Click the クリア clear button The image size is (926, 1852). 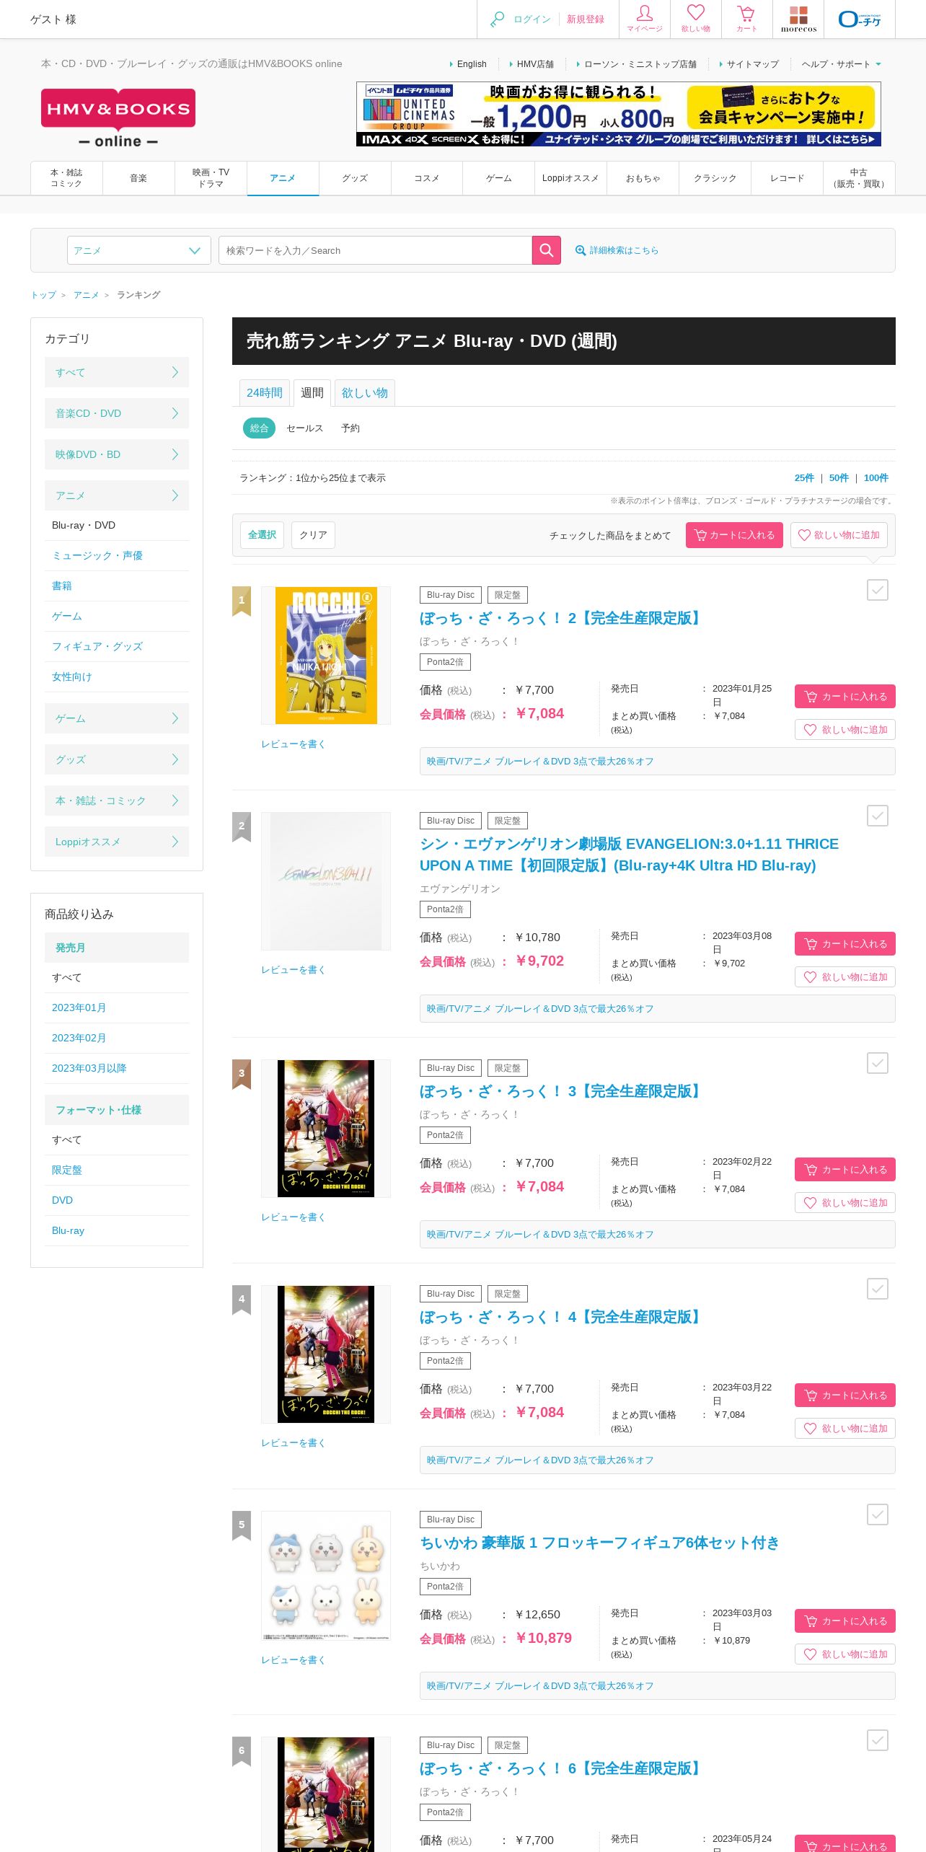pyautogui.click(x=313, y=535)
